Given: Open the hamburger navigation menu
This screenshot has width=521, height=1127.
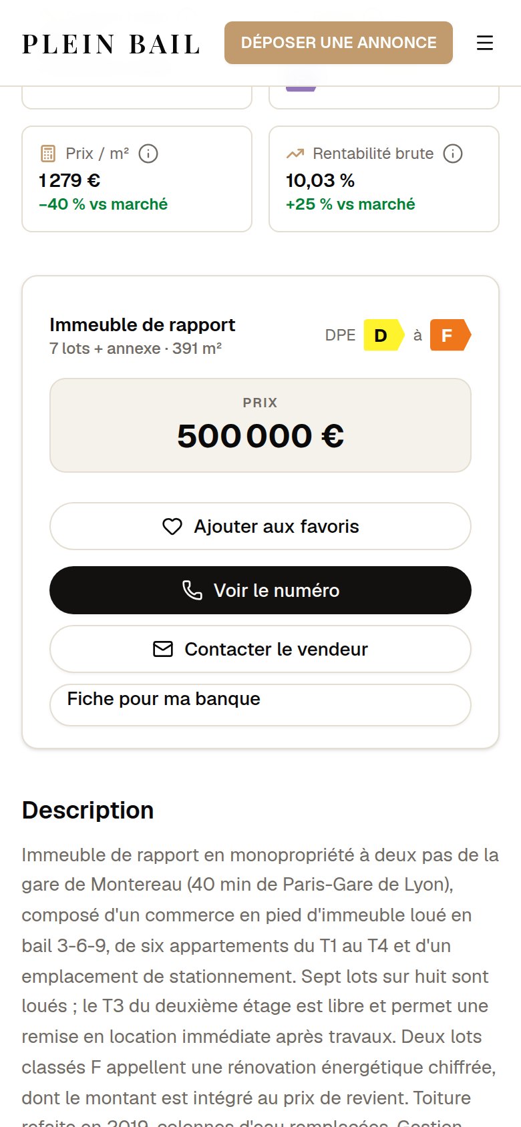Looking at the screenshot, I should (485, 43).
